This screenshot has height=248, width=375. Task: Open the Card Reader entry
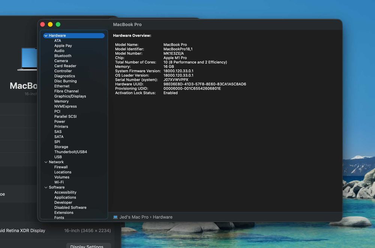pyautogui.click(x=65, y=66)
